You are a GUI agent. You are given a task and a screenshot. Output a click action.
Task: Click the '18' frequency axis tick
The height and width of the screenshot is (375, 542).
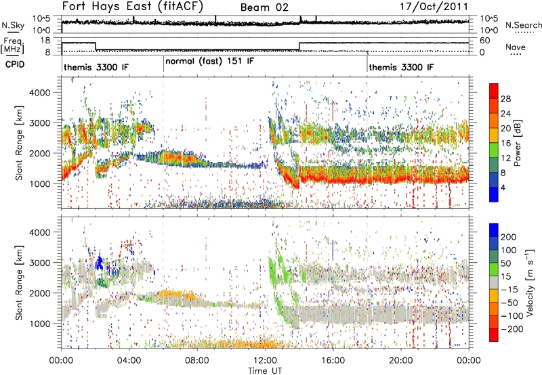(45, 41)
